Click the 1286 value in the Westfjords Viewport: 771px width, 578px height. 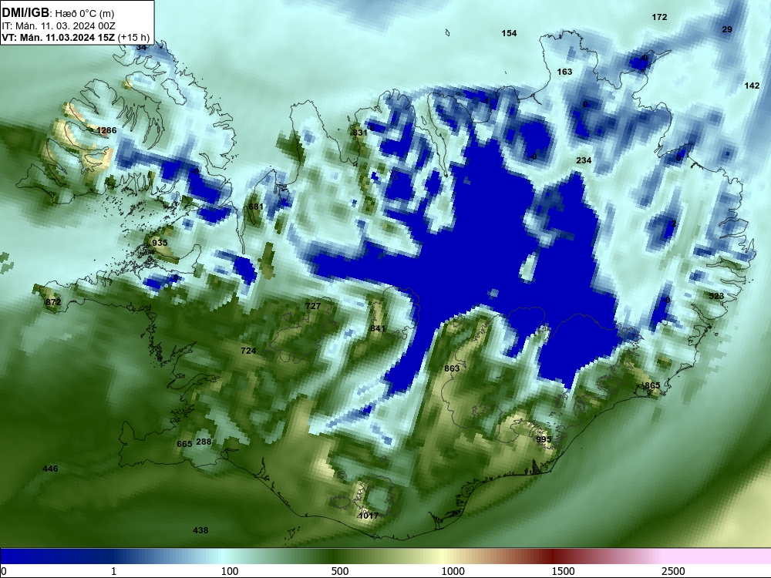pos(106,130)
